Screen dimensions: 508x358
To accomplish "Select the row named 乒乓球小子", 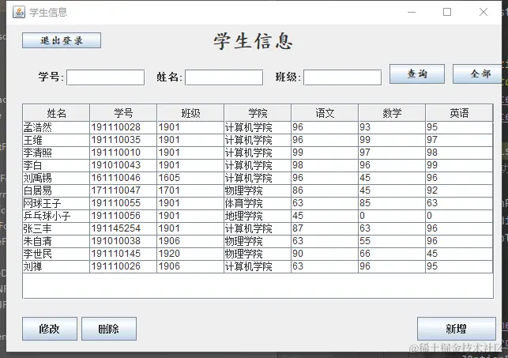I will point(258,216).
